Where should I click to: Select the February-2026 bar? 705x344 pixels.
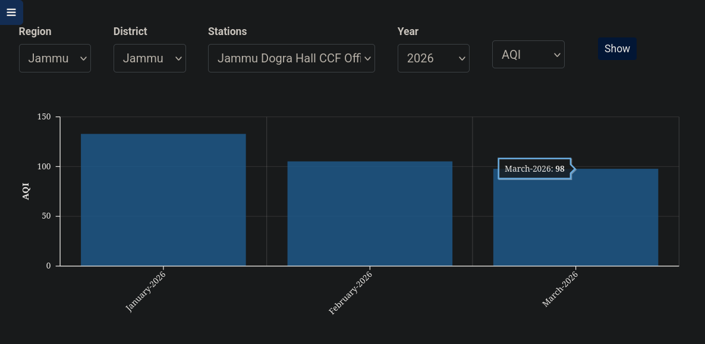370,213
